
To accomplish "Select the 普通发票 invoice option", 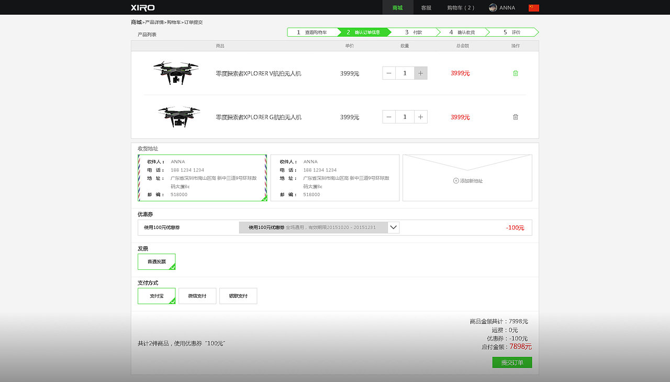I will tap(156, 261).
